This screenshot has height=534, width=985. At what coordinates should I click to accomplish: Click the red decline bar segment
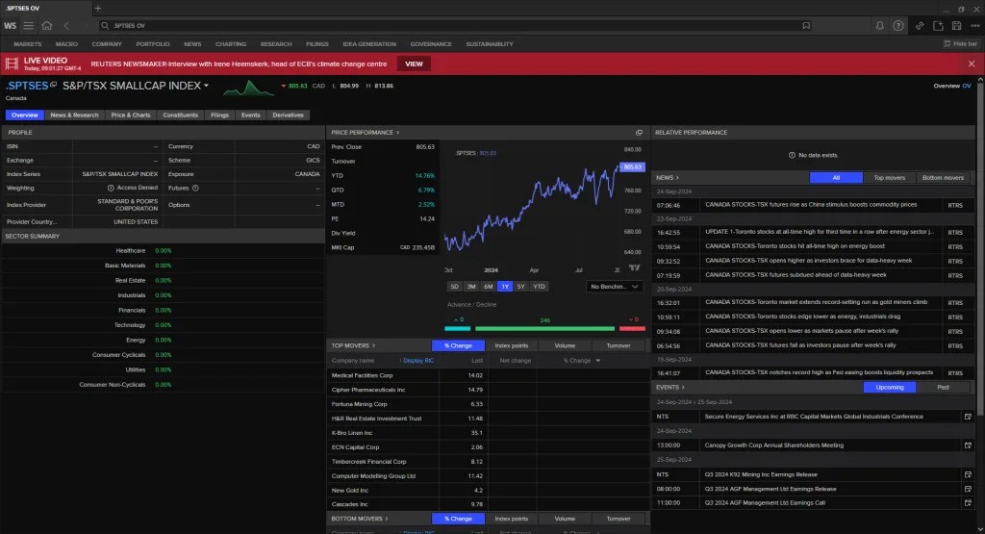632,328
